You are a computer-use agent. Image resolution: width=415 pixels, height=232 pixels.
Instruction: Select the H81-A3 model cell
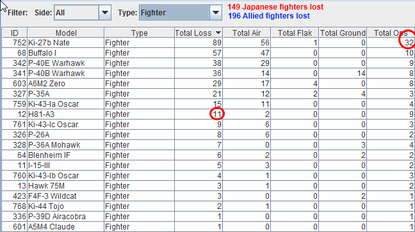[66, 114]
